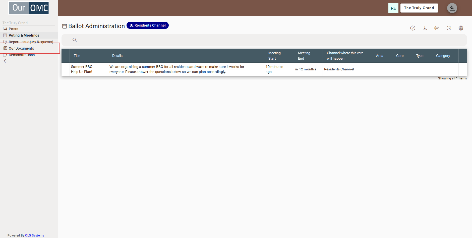Open the history clock icon
The image size is (472, 238).
pyautogui.click(x=449, y=28)
